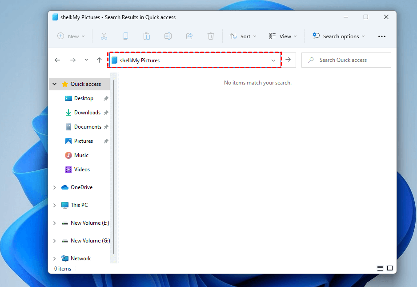Screen dimensions: 417x287
Task: Open the View layout dropdown
Action: point(283,36)
